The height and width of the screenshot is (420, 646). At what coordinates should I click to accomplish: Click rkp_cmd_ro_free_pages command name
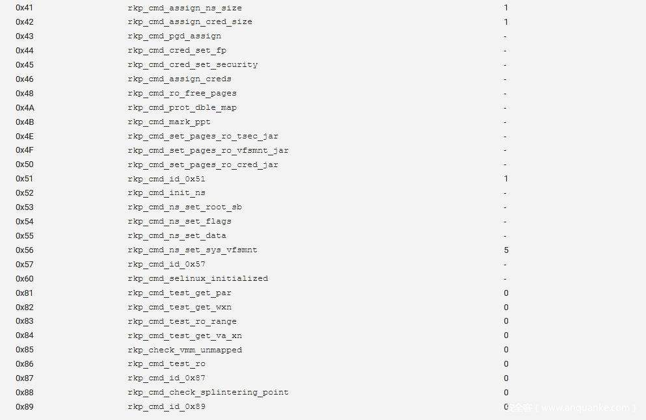[x=182, y=94]
